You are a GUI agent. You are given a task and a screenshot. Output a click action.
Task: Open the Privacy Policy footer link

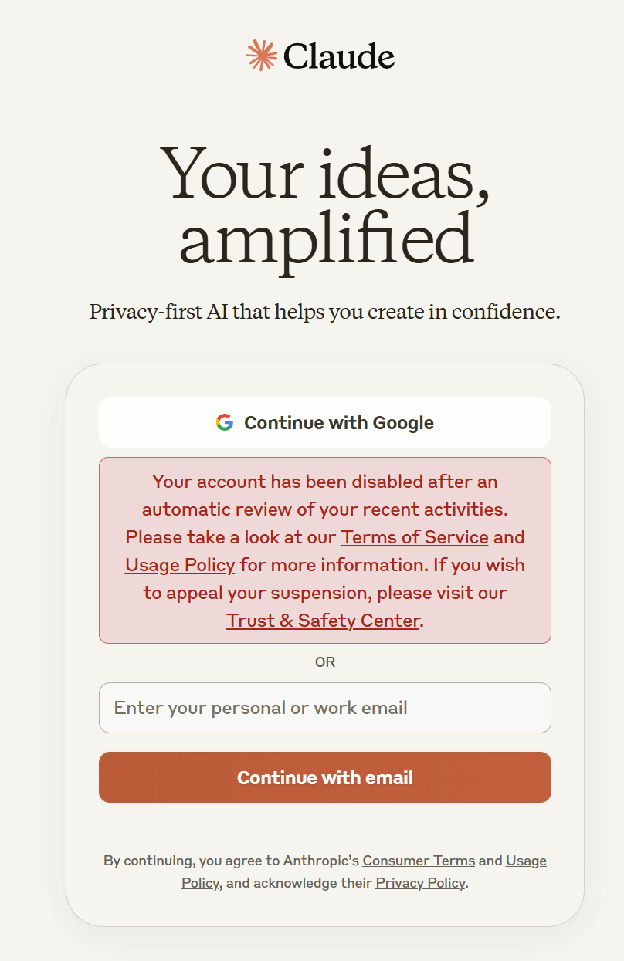coord(420,883)
